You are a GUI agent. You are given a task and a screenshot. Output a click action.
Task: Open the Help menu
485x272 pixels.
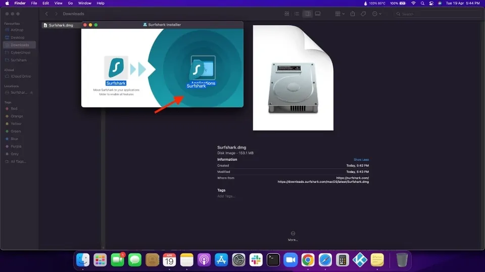[x=101, y=4]
